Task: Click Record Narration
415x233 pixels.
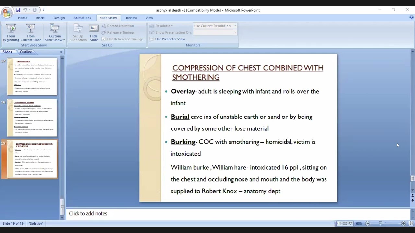Action: pyautogui.click(x=118, y=26)
